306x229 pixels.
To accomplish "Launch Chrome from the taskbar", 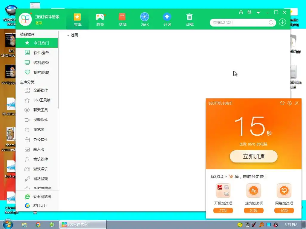I will (38, 225).
